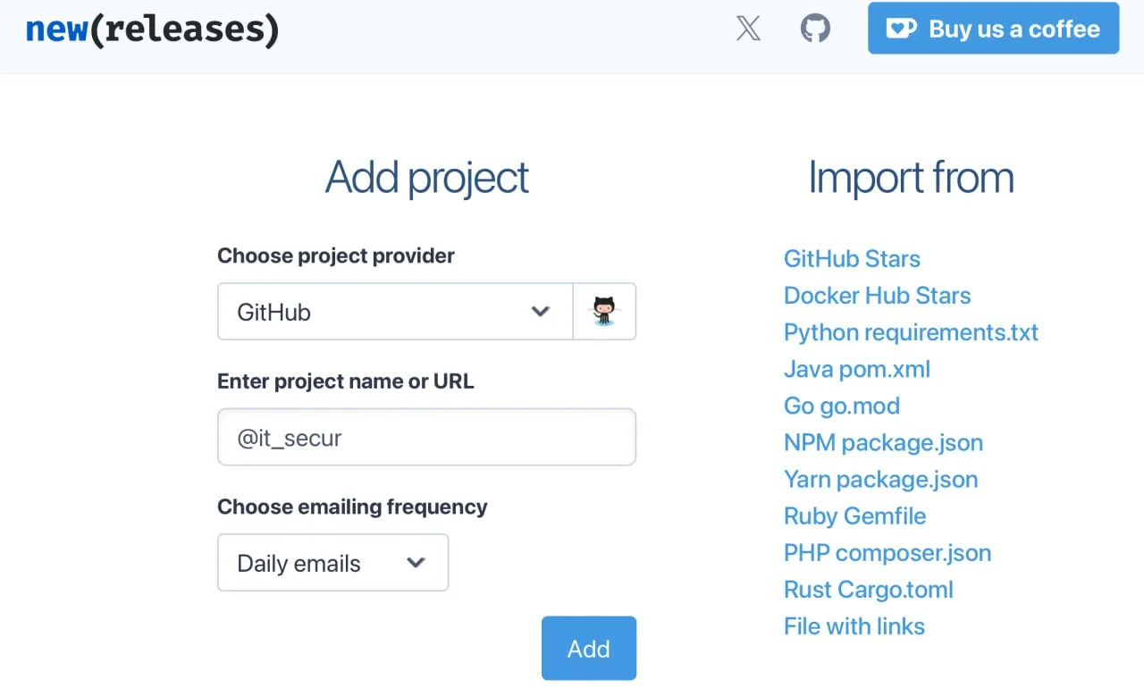Image resolution: width=1144 pixels, height=687 pixels.
Task: Open File with links import
Action: tap(854, 626)
